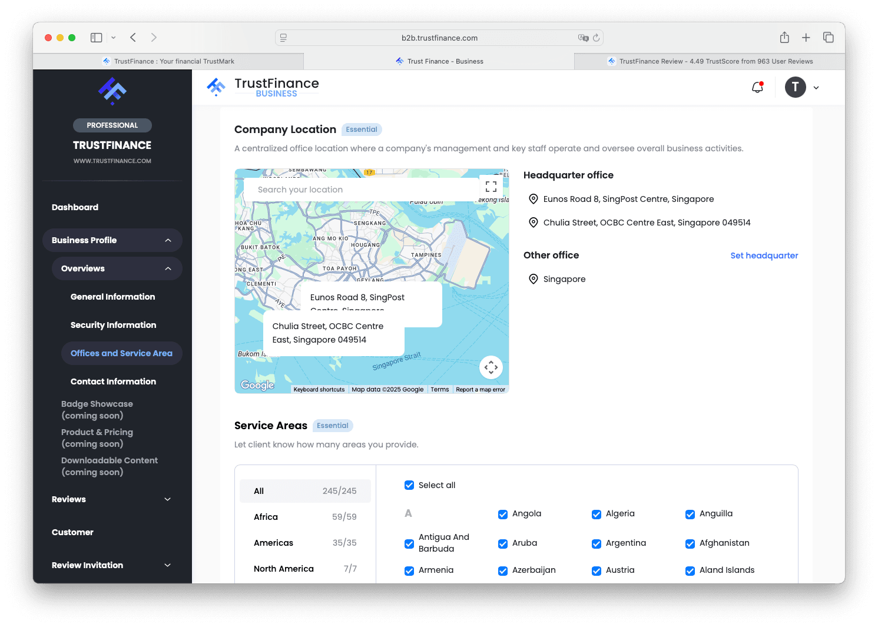The image size is (878, 627).
Task: Open a new browser tab with plus icon
Action: tap(806, 38)
